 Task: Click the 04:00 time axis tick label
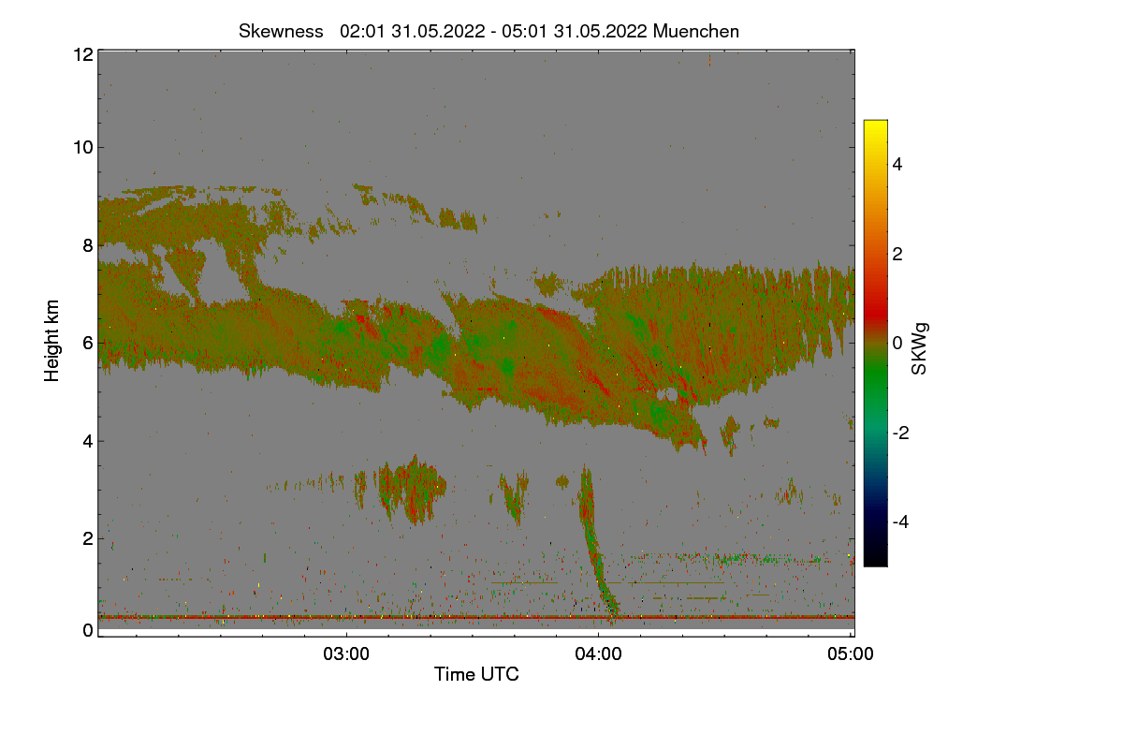point(599,654)
